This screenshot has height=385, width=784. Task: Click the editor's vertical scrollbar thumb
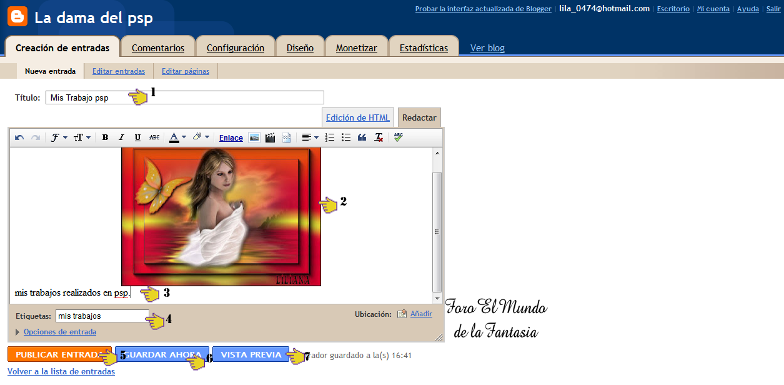click(437, 231)
